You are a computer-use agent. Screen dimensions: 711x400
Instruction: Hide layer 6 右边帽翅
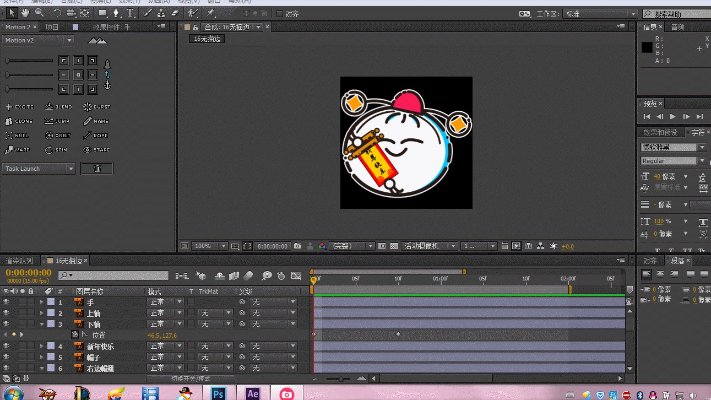coord(6,368)
